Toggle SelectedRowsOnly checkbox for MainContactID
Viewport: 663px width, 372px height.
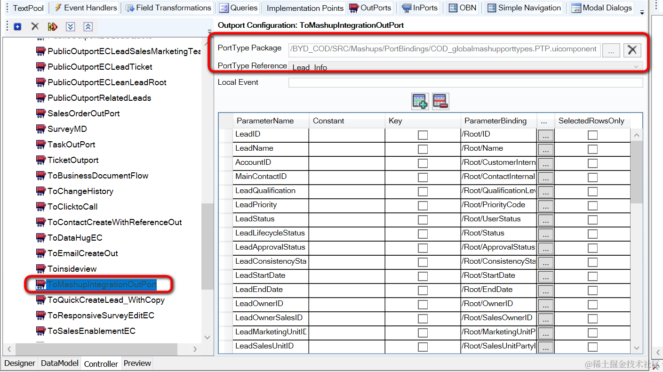tap(593, 178)
